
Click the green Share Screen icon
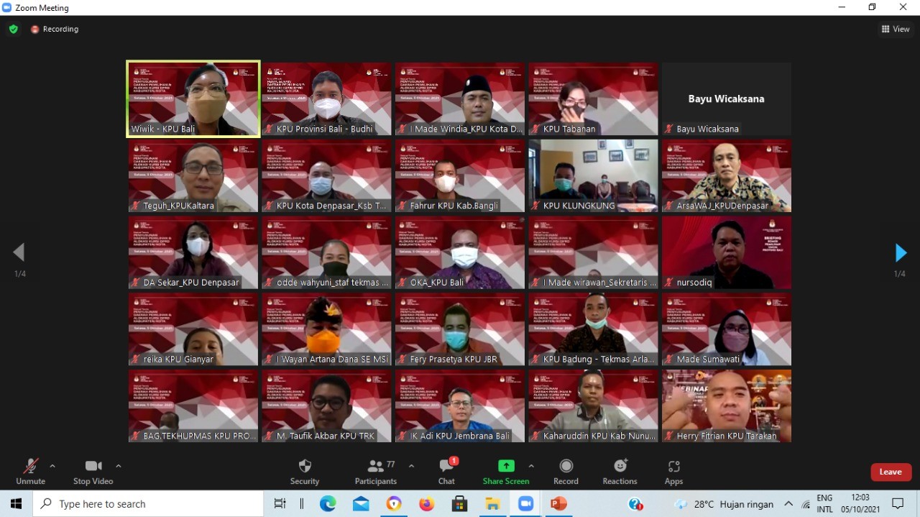[506, 466]
